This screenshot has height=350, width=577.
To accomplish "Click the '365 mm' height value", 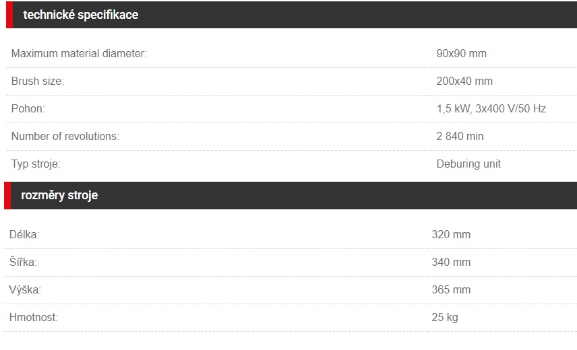I will [451, 290].
